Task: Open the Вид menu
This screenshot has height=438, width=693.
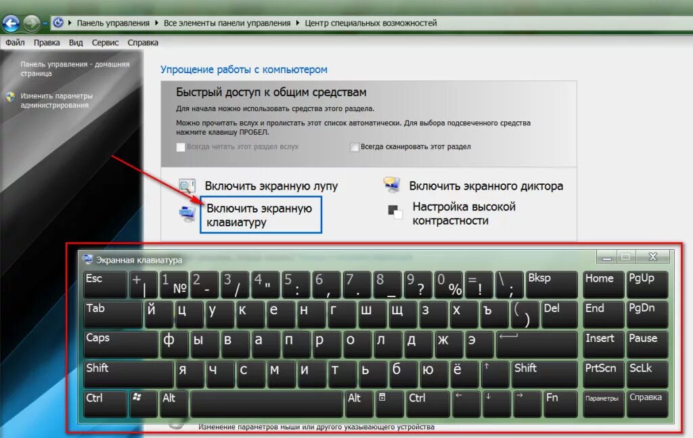Action: pos(76,43)
